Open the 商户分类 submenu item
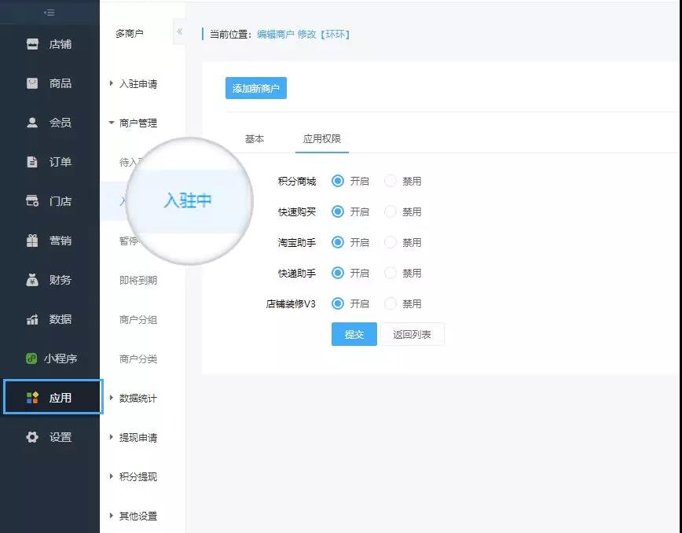The height and width of the screenshot is (533, 682). pyautogui.click(x=138, y=359)
